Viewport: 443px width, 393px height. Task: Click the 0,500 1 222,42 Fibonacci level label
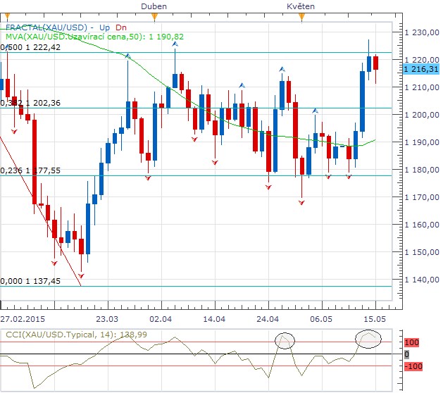pyautogui.click(x=30, y=47)
